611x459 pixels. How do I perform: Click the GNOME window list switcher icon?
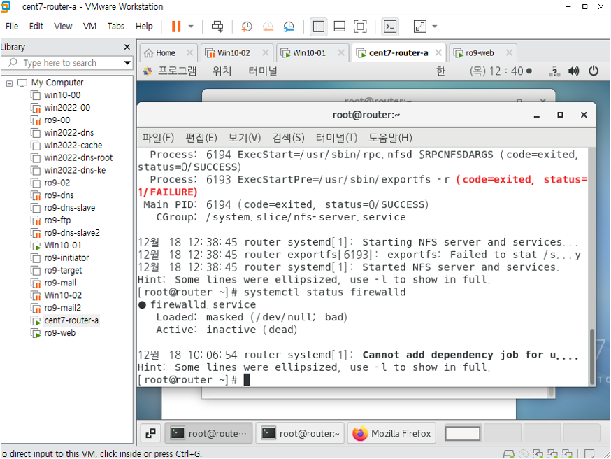point(150,433)
